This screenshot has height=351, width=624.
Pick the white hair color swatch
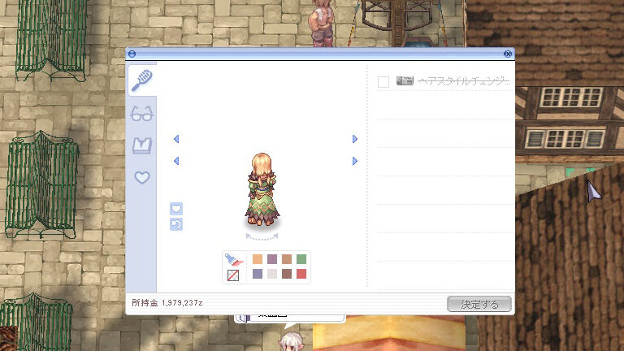click(272, 274)
